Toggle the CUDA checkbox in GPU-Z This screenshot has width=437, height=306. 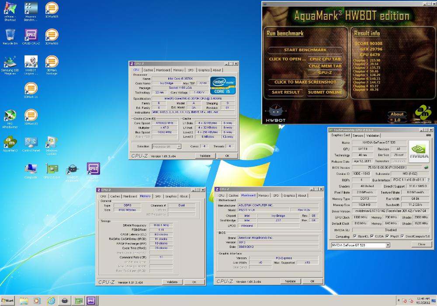coord(372,236)
